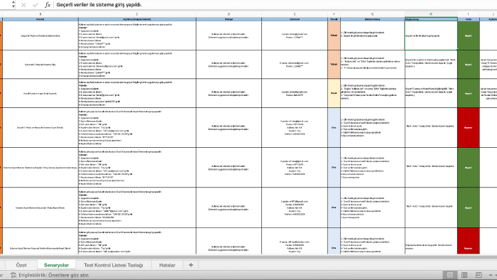497x280 pixels.
Task: Click the cancel (X) icon in the formula bar
Action: (x=23, y=5)
